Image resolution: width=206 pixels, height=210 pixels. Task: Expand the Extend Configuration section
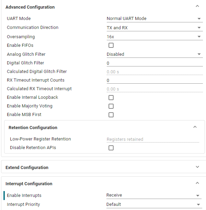coord(197,167)
